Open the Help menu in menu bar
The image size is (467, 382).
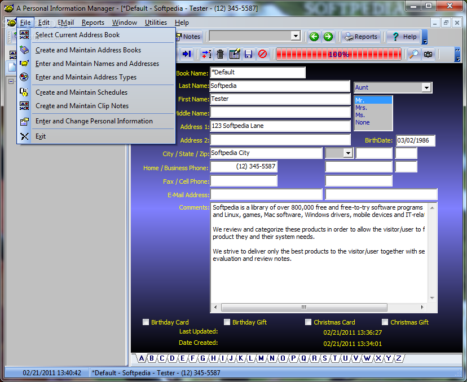click(182, 23)
